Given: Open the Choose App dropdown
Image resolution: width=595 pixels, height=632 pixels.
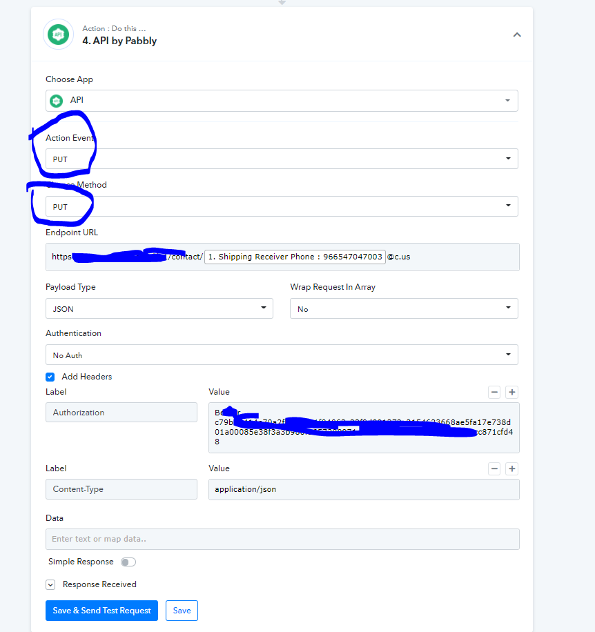Looking at the screenshot, I should pyautogui.click(x=282, y=100).
